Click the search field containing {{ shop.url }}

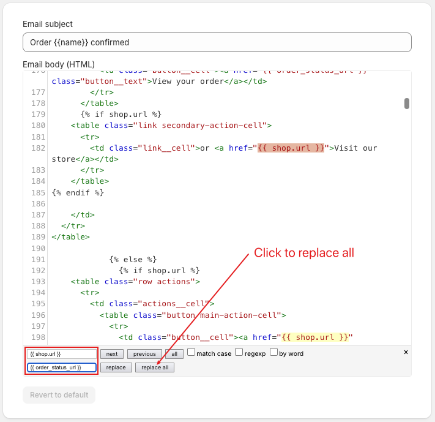[62, 354]
